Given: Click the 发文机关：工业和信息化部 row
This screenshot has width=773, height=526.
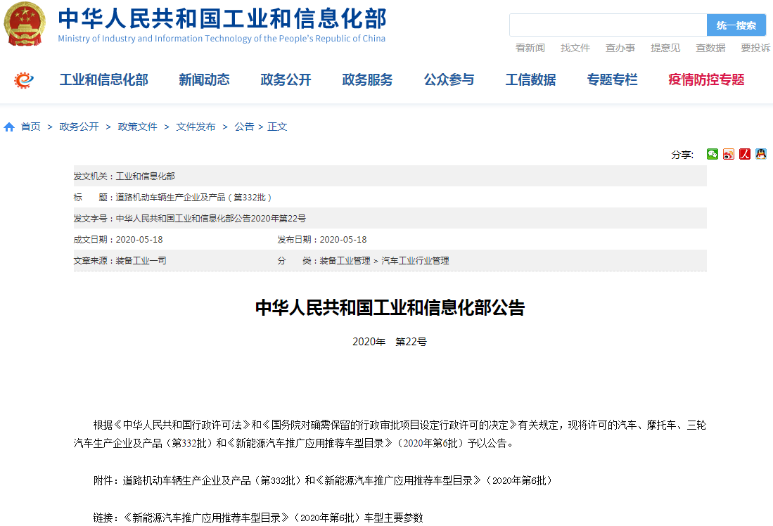Looking at the screenshot, I should coord(390,176).
